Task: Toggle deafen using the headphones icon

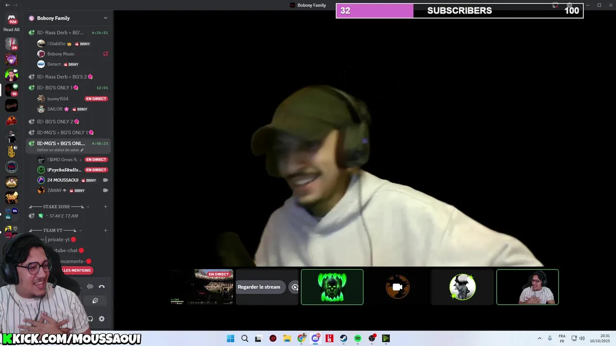Action: click(x=90, y=319)
